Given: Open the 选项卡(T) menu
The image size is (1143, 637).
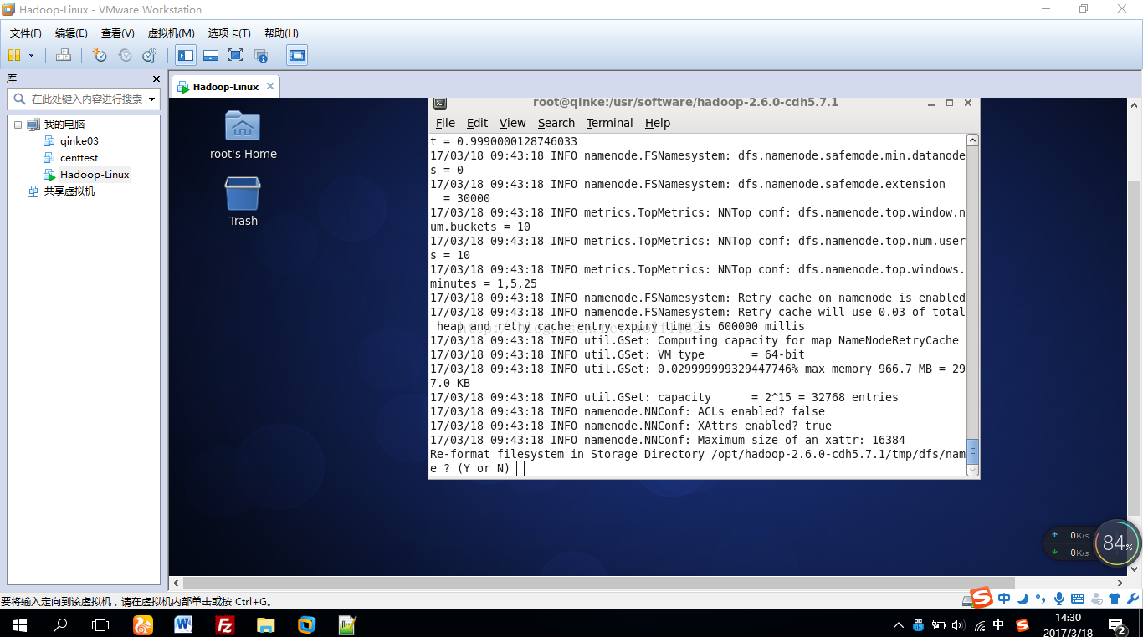Looking at the screenshot, I should point(229,33).
